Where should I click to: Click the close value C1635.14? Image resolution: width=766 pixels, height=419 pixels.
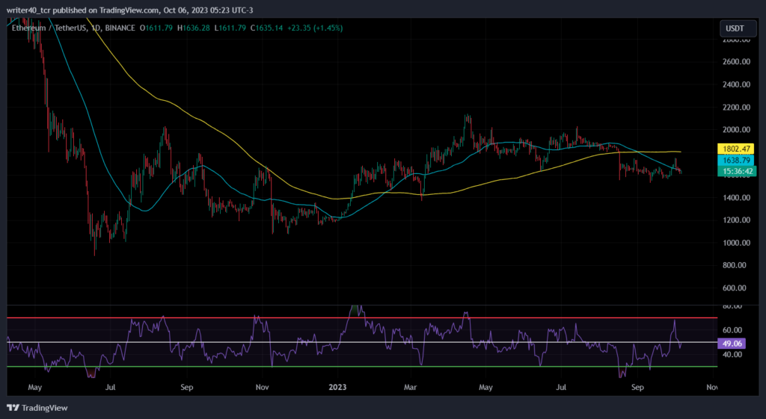point(266,28)
